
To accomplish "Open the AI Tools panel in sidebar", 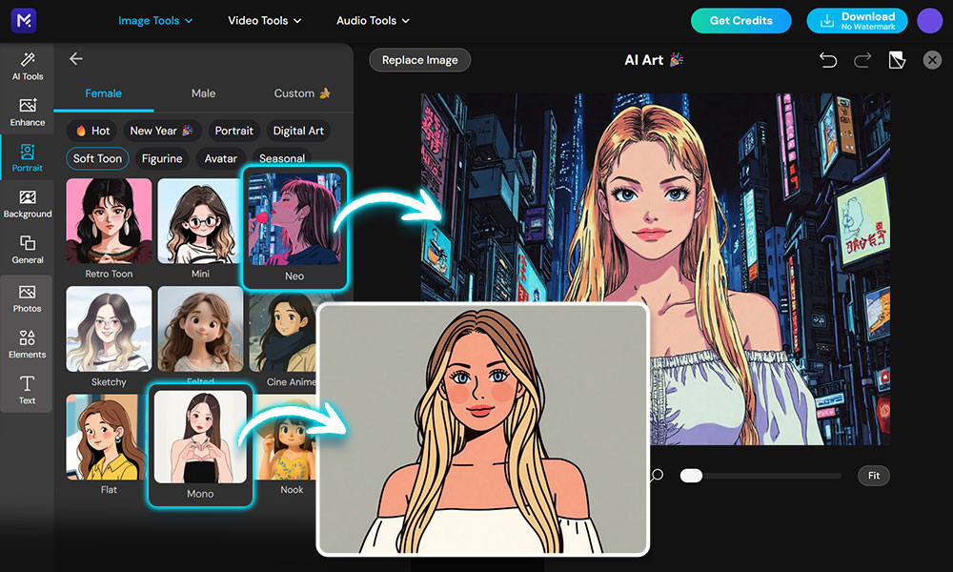I will pyautogui.click(x=27, y=67).
